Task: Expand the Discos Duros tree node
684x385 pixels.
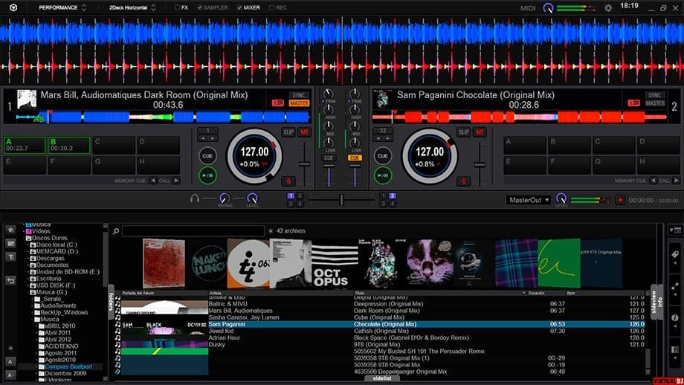Action: point(25,238)
